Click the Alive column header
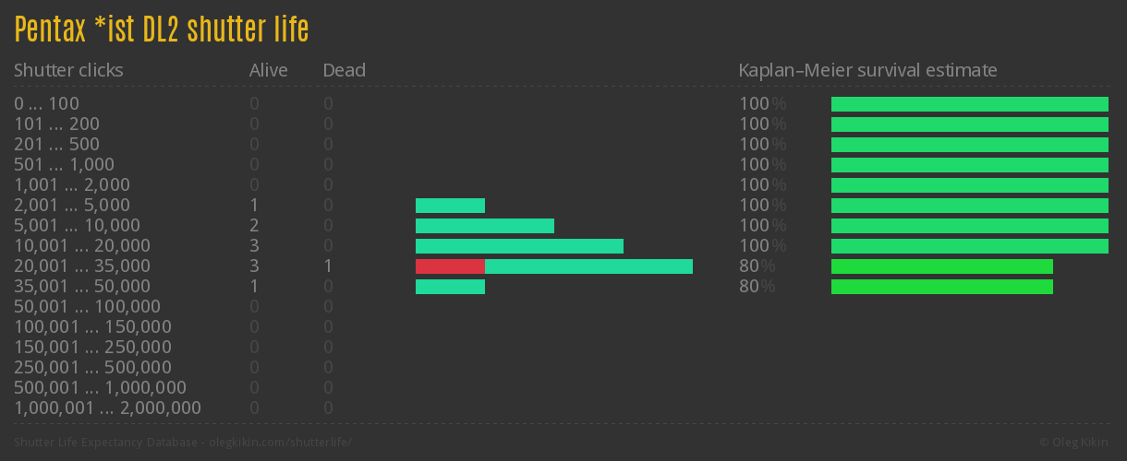The width and height of the screenshot is (1127, 461). (268, 70)
